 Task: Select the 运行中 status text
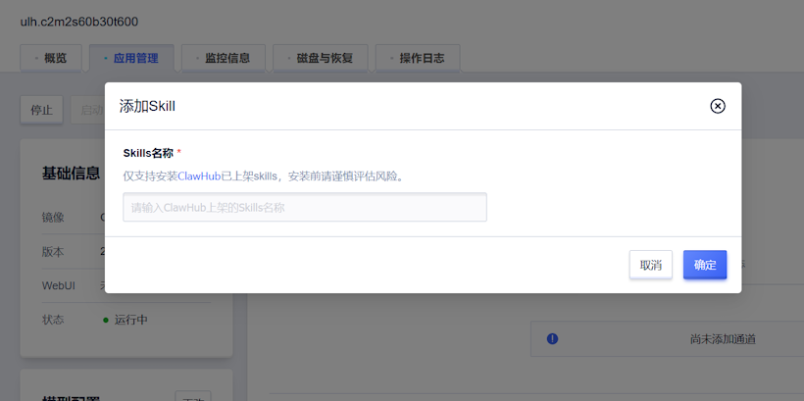point(130,320)
